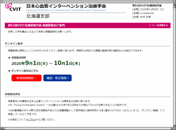
Task: Click the [会期] 2020年12月5日 line
Action: pos(148,9)
